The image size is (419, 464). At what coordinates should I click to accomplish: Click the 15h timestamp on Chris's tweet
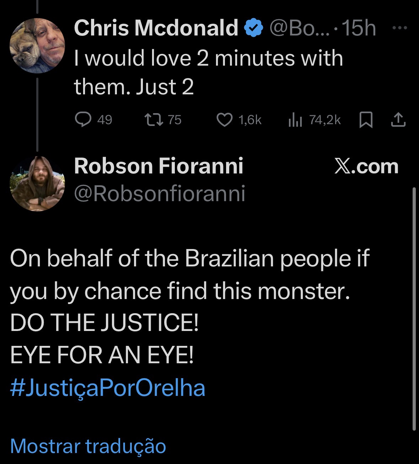360,28
